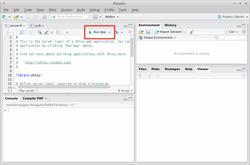
Task: Click the view working directory arrow icon
Action: 72,105
